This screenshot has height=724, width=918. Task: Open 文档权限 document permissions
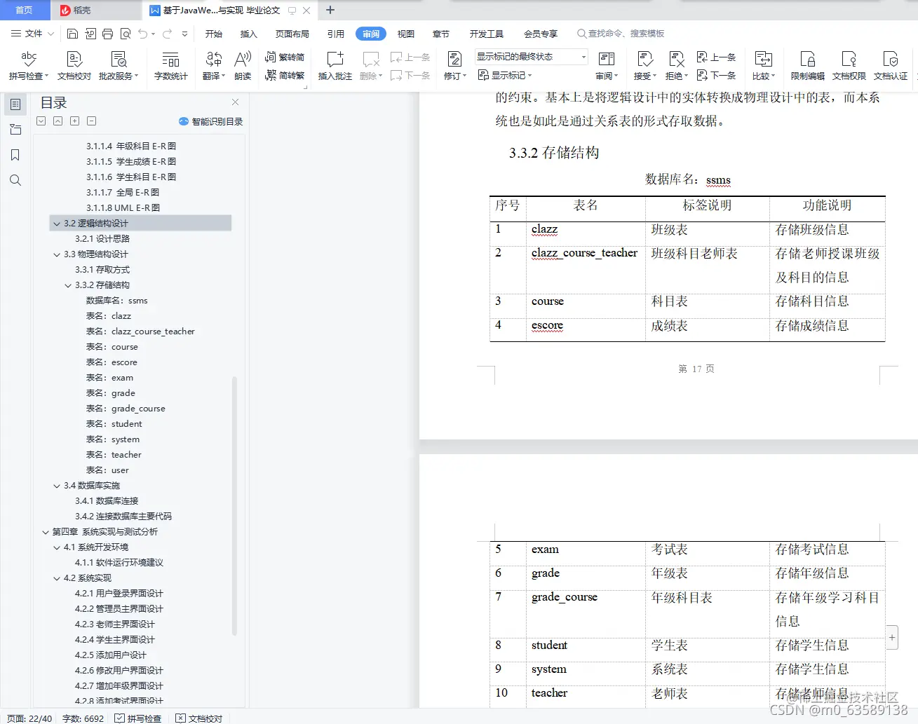pos(849,66)
